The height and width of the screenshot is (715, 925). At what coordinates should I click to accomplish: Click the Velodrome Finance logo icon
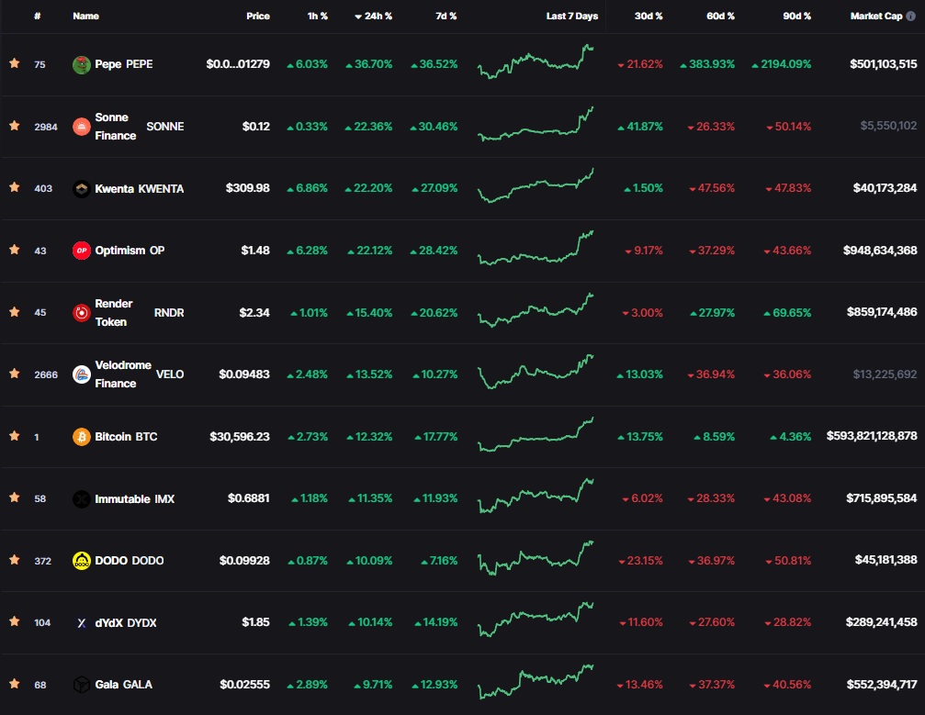[x=82, y=374]
